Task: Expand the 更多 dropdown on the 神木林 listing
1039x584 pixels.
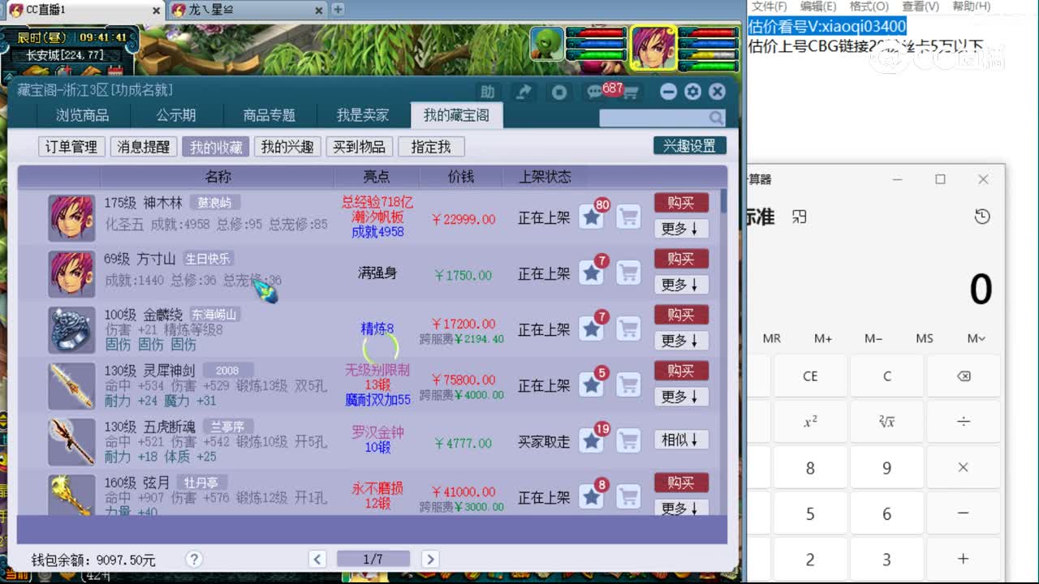Action: tap(681, 228)
